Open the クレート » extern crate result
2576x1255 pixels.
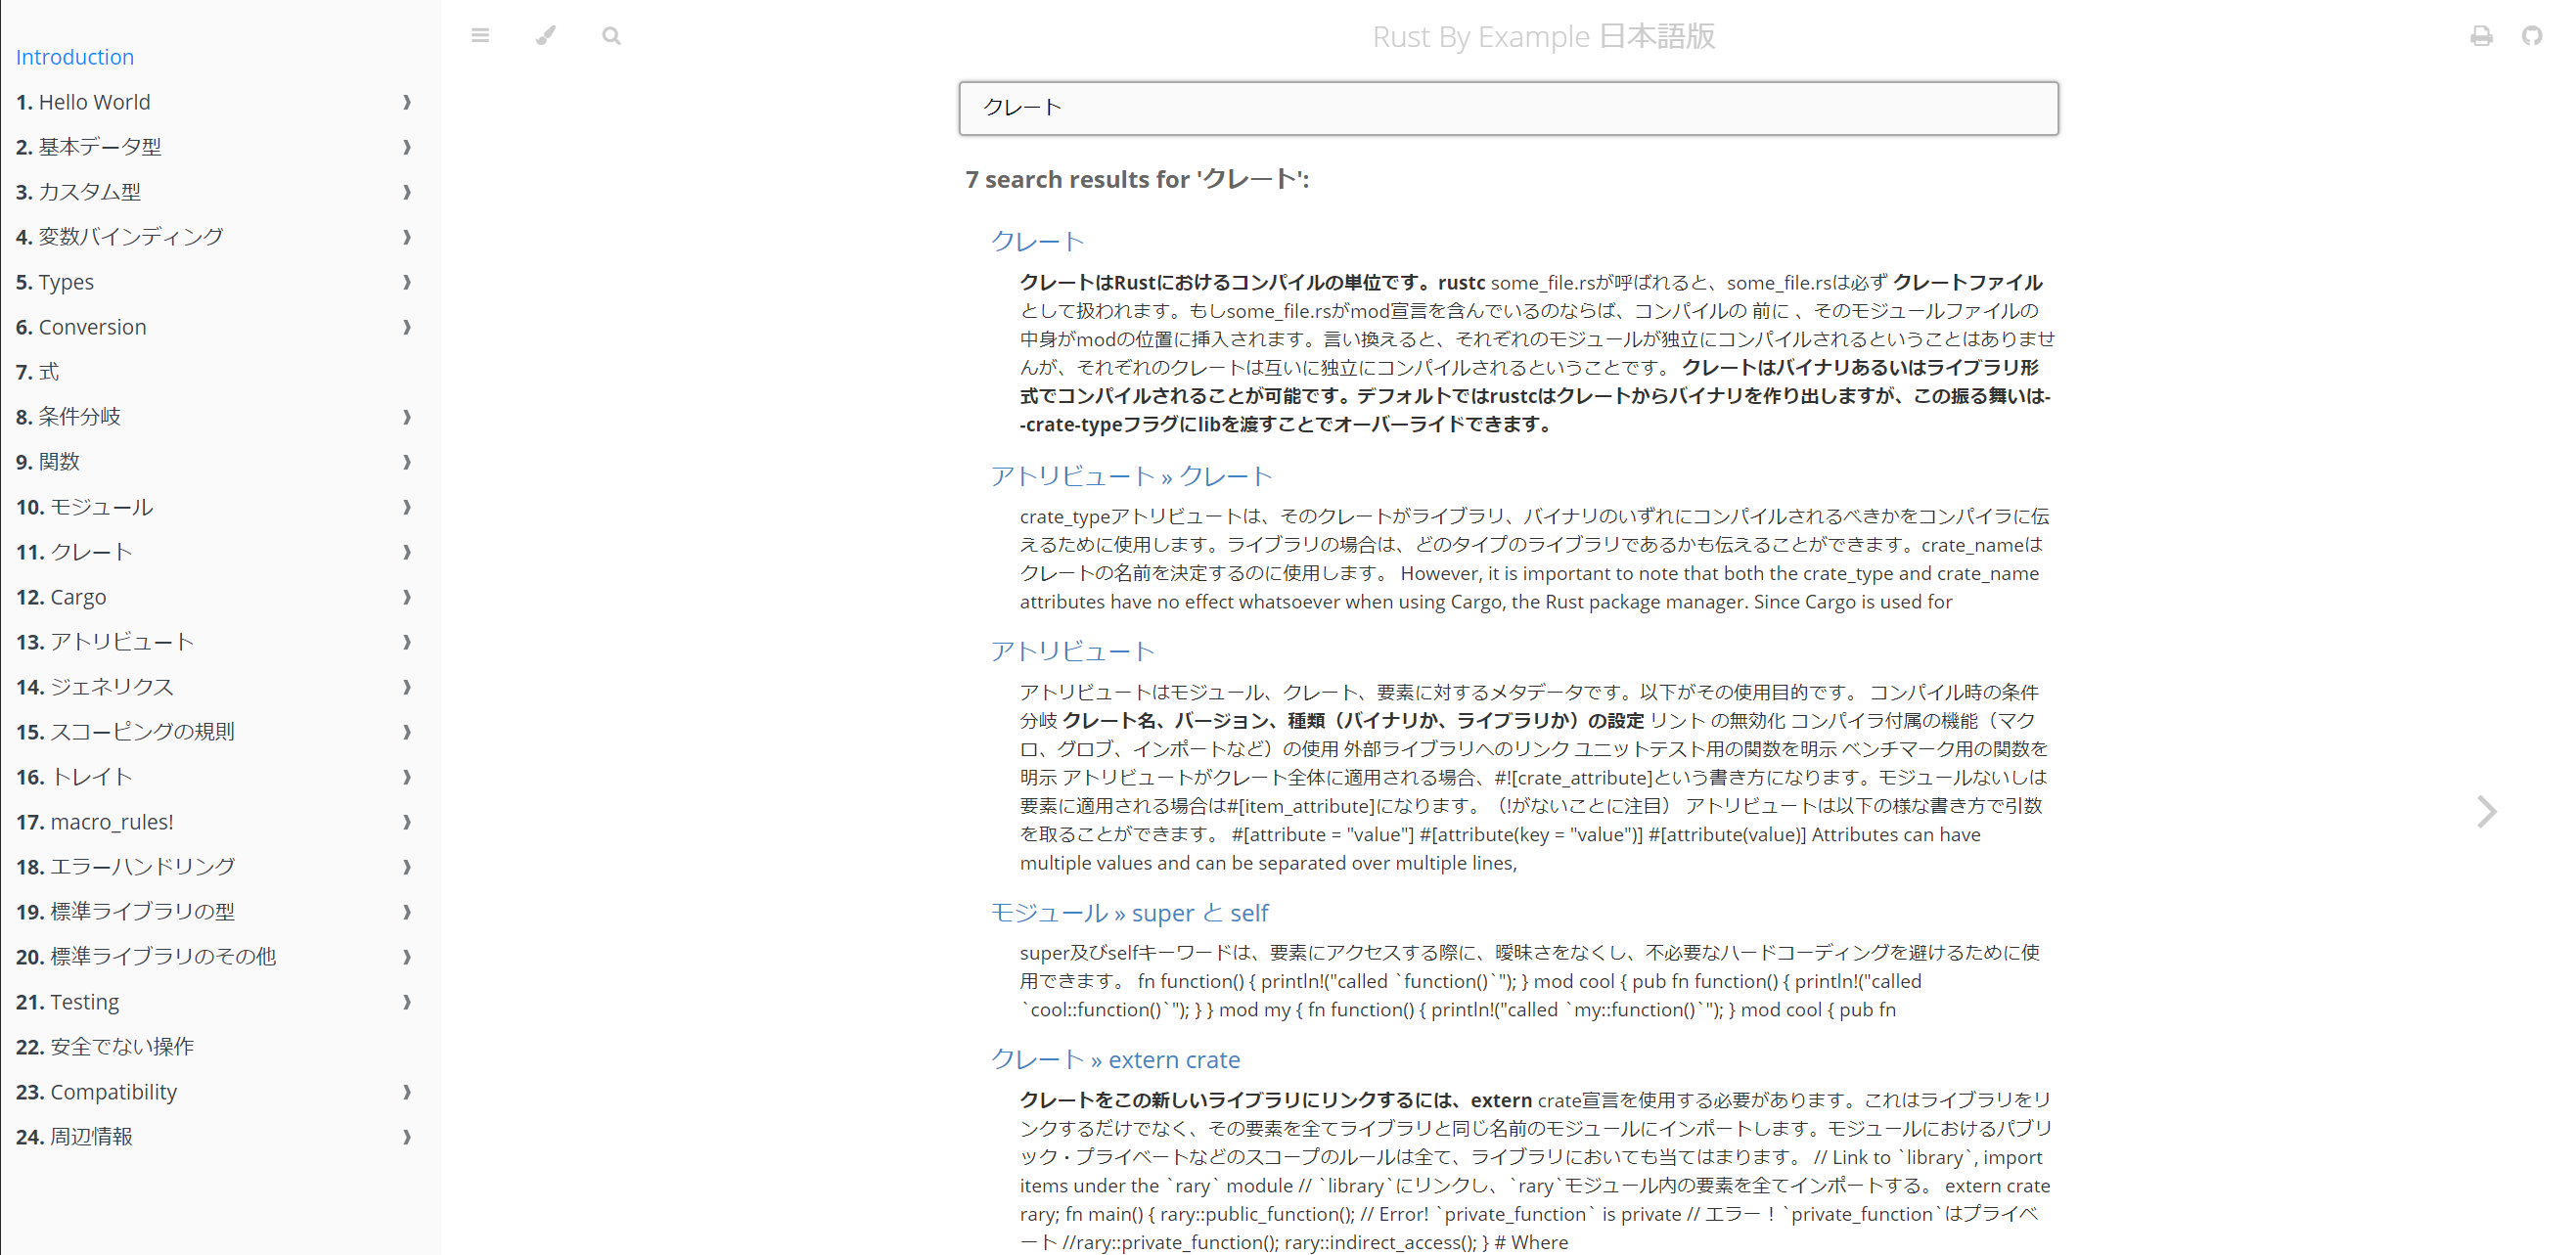point(1115,1059)
